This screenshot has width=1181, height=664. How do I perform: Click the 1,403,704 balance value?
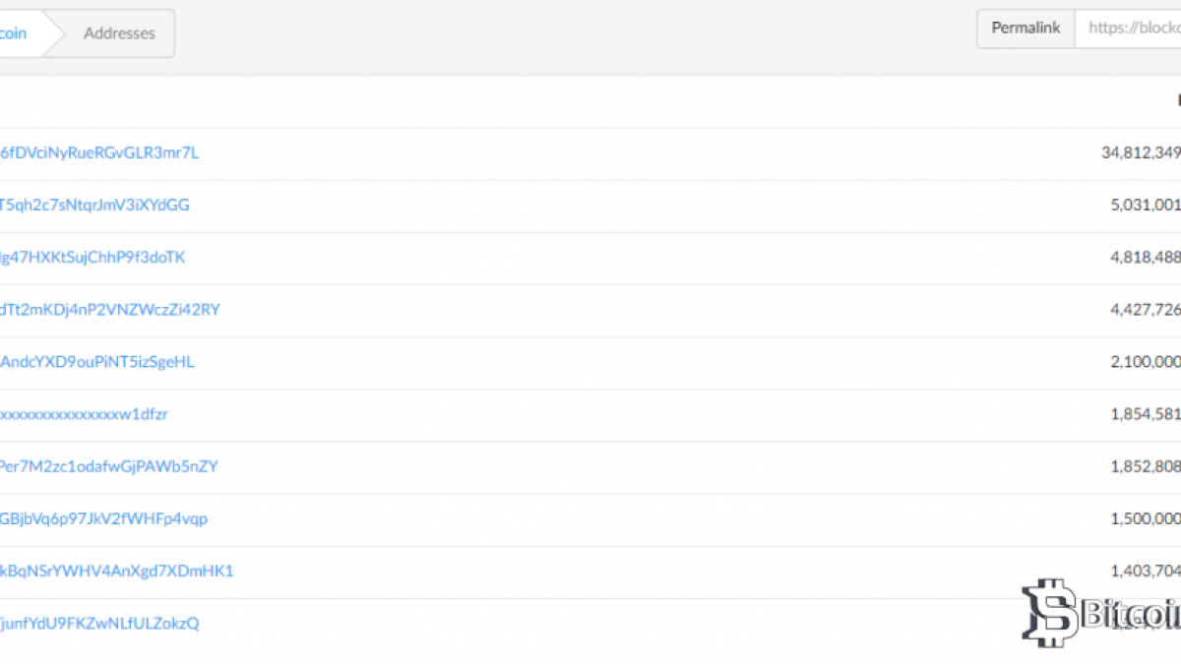[x=1145, y=571]
